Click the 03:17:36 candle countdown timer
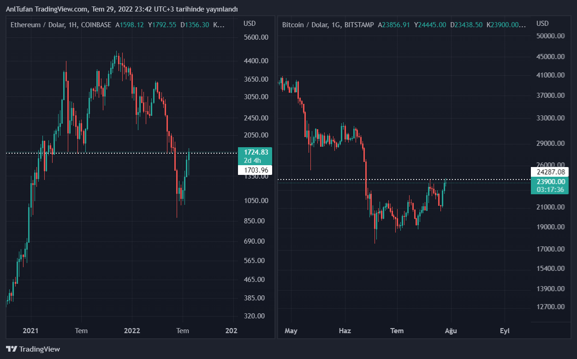Screen dimensions: 577x359 pos(550,190)
